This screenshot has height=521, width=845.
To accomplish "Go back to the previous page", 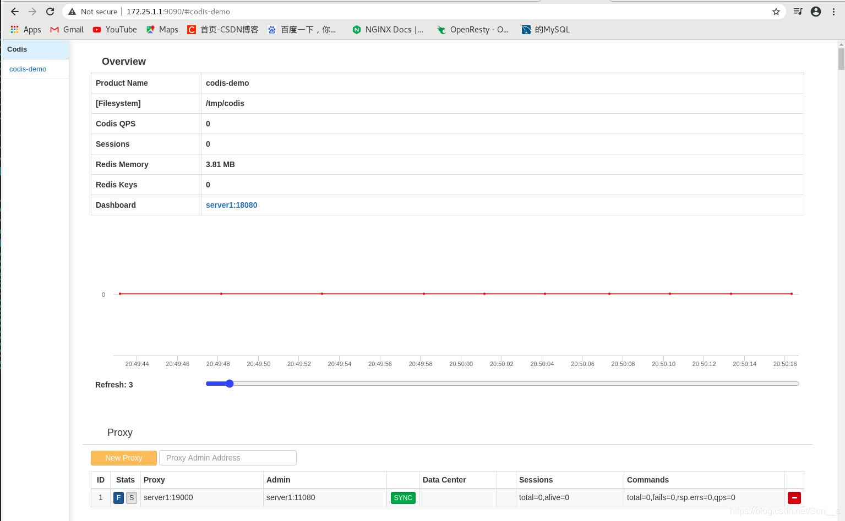I will tap(15, 12).
